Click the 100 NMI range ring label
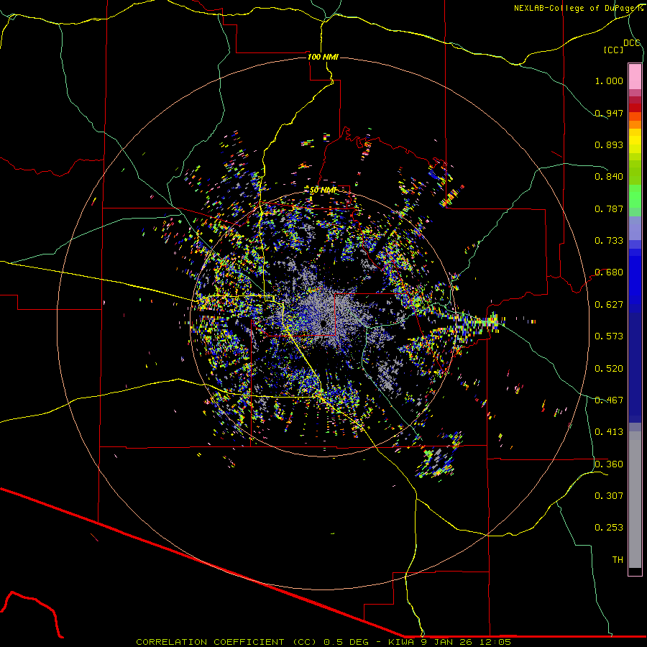Screen dimensions: 647x647 323,57
